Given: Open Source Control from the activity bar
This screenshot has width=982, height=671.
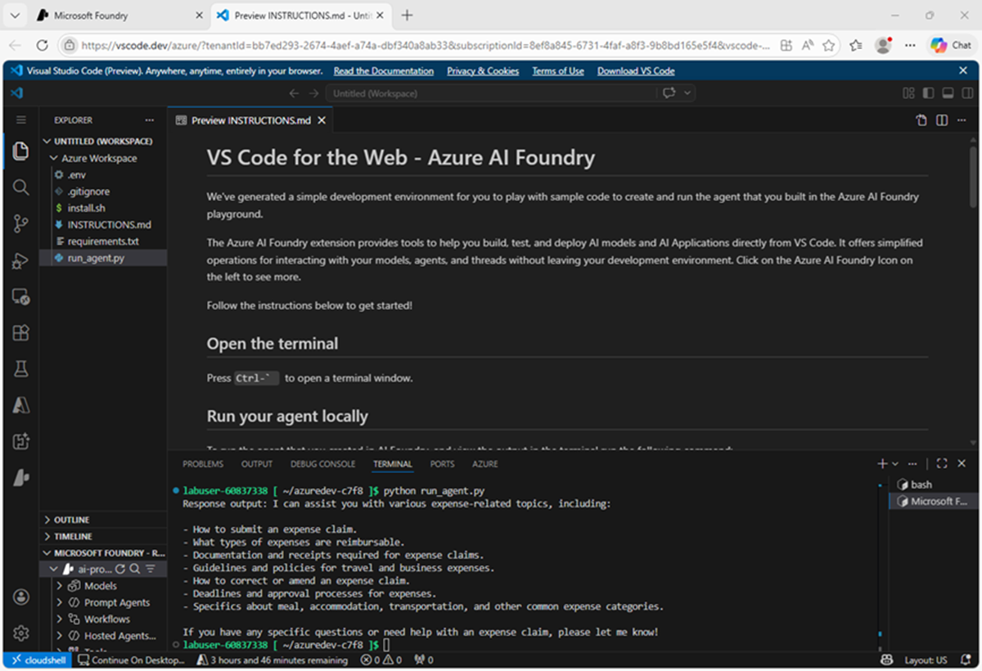Looking at the screenshot, I should 21,223.
